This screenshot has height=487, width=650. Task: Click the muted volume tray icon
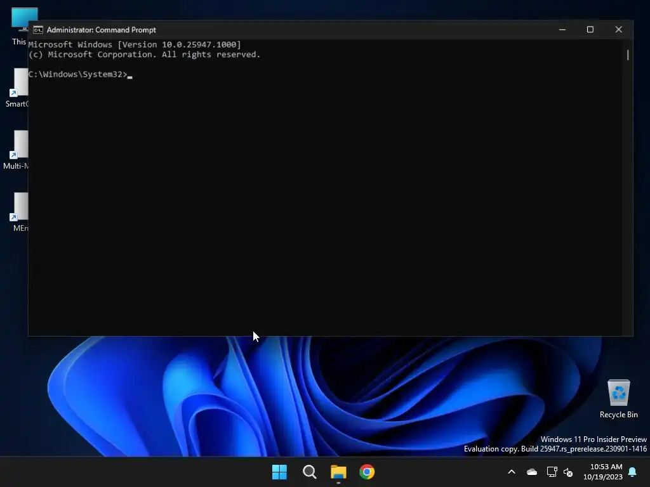(568, 472)
